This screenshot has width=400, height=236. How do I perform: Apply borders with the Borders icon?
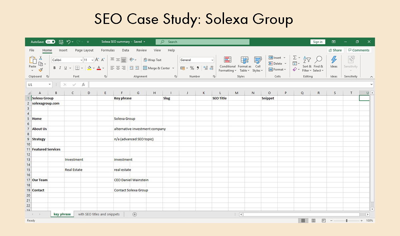click(x=77, y=68)
